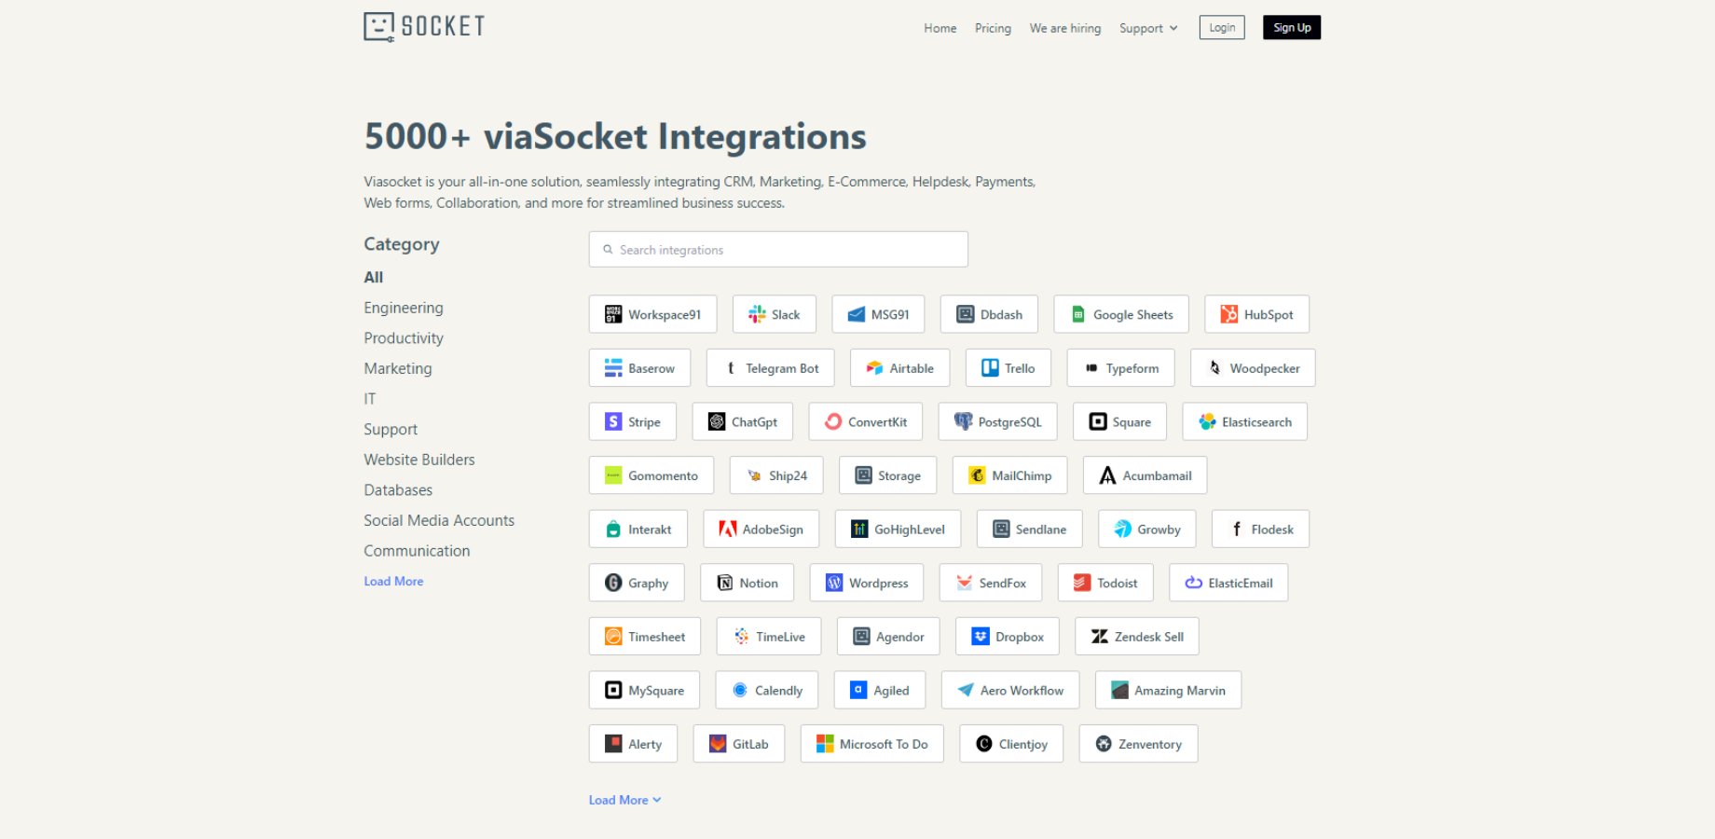Screen dimensions: 1715x839
Task: Click the Slack integration icon
Action: [757, 315]
